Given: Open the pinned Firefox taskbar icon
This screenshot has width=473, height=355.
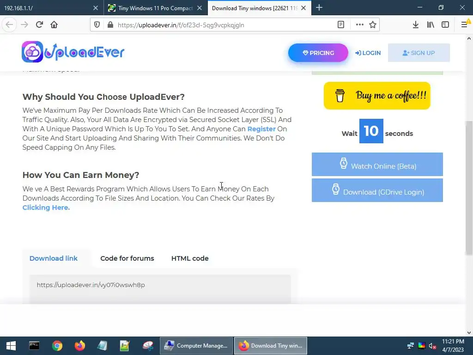Looking at the screenshot, I should 80,346.
